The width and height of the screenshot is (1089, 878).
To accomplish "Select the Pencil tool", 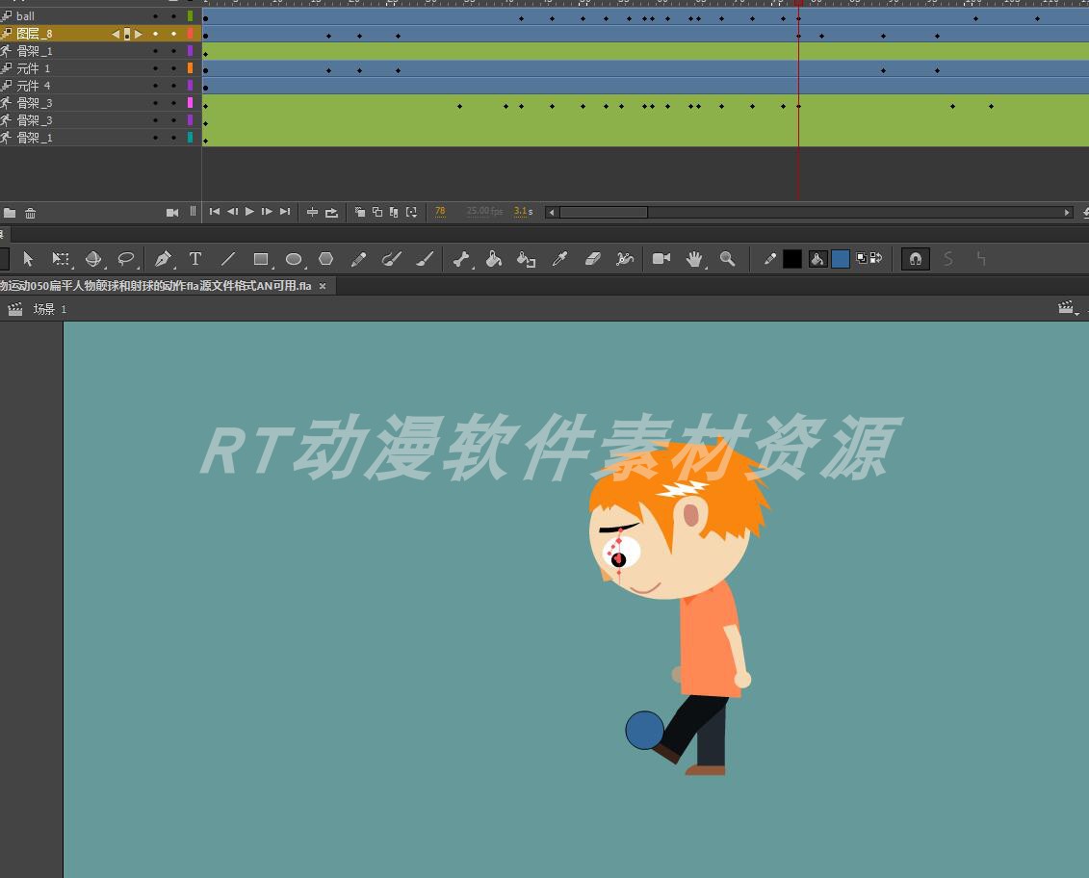I will click(x=358, y=259).
